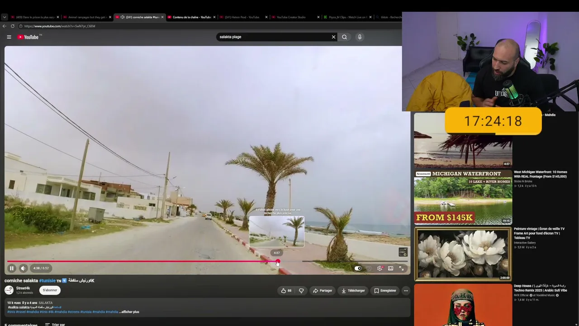This screenshot has height=326, width=579.
Task: Open the beach video thumbnail 4:27
Action: [x=463, y=140]
